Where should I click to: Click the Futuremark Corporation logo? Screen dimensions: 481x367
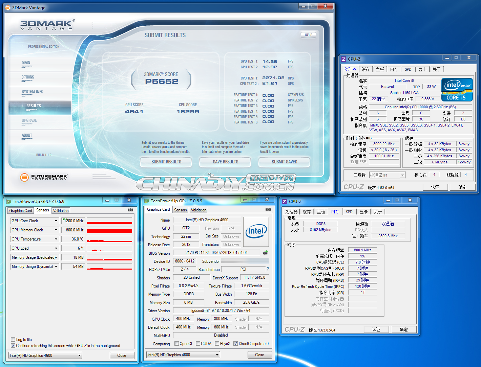[44, 177]
